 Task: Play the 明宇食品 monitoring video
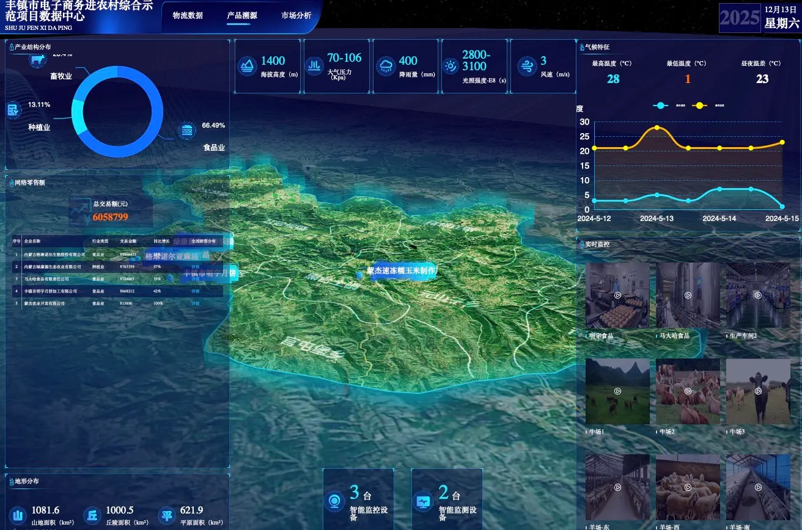click(x=617, y=296)
